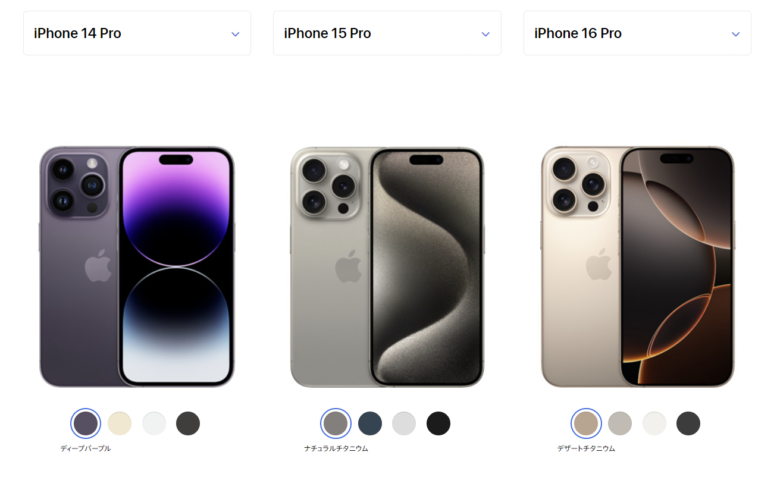Select the desert titanium swatch for iPhone 16 Pro

tap(586, 423)
